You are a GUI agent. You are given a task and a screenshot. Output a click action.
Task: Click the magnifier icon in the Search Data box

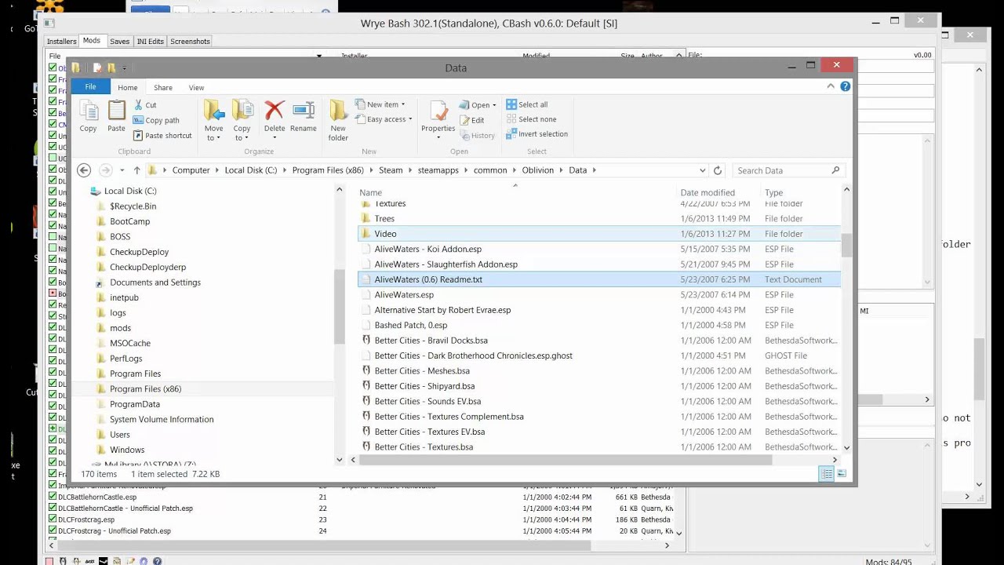tap(835, 170)
